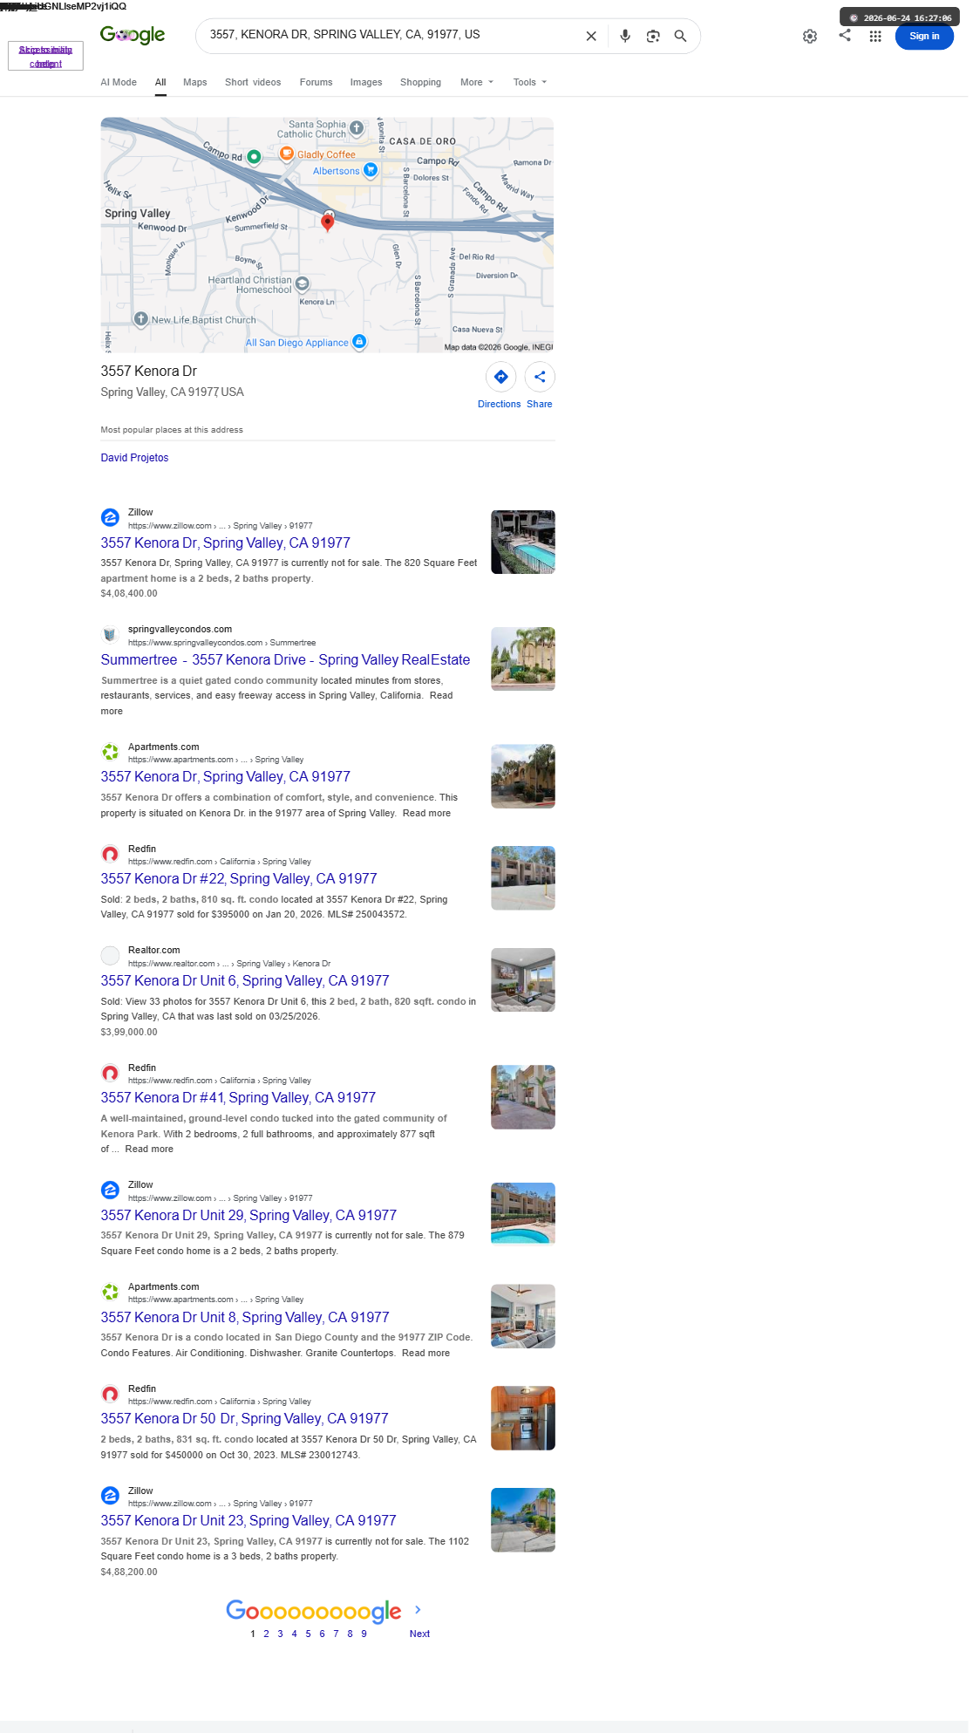This screenshot has height=1733, width=980.
Task: Click the New Life Baptist Church marker
Action: click(x=140, y=319)
